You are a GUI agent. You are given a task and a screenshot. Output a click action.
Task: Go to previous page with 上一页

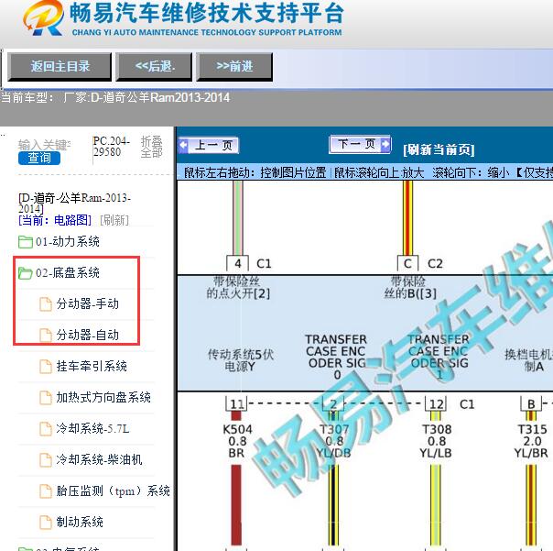click(x=209, y=145)
